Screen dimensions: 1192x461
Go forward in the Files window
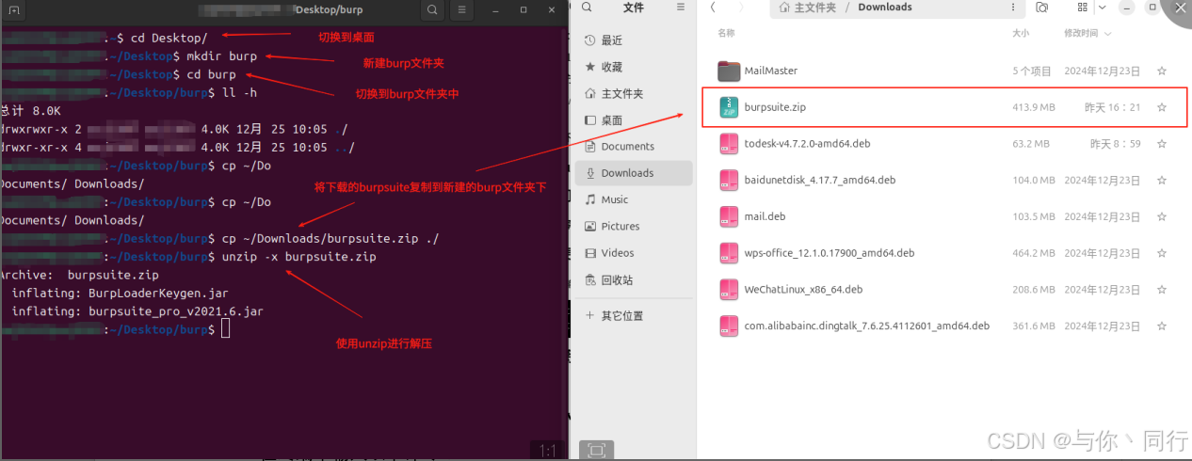(741, 7)
